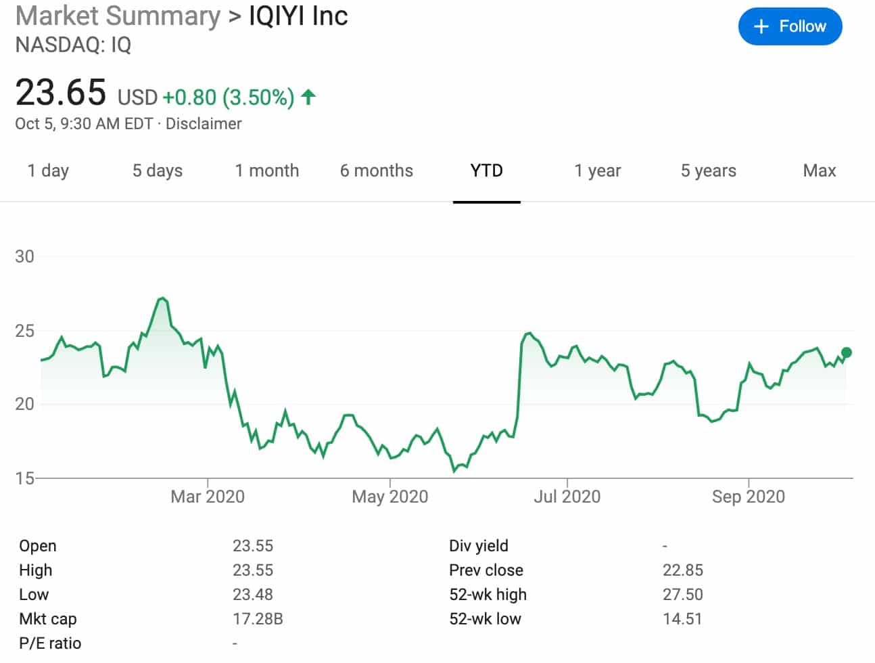The height and width of the screenshot is (663, 875).
Task: Open the IQIYI Inc company page
Action: pyautogui.click(x=298, y=16)
